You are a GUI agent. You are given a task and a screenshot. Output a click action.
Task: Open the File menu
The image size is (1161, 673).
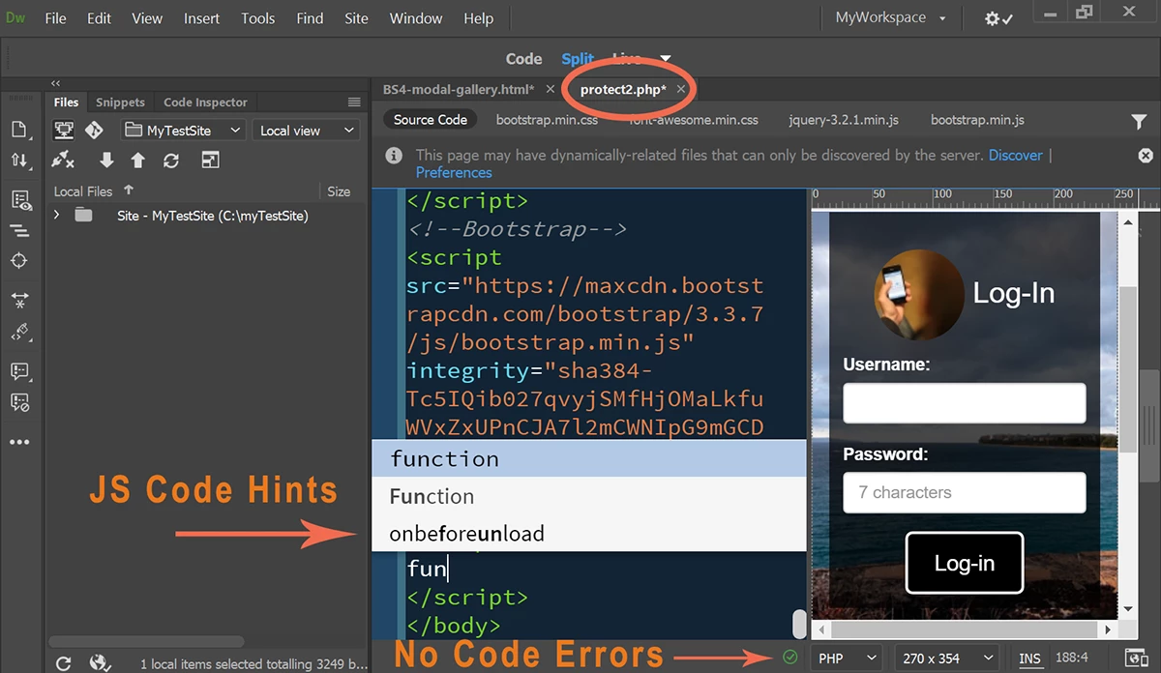point(56,18)
